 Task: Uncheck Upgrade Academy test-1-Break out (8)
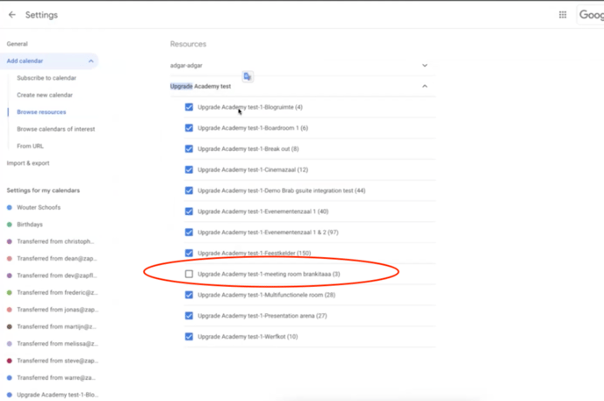189,148
